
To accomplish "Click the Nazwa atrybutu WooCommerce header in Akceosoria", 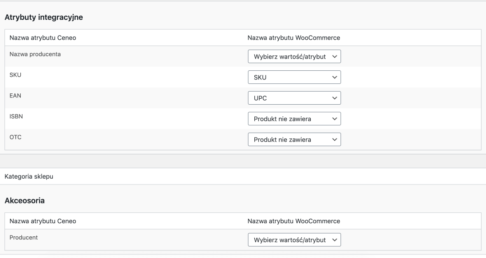I will [x=294, y=221].
